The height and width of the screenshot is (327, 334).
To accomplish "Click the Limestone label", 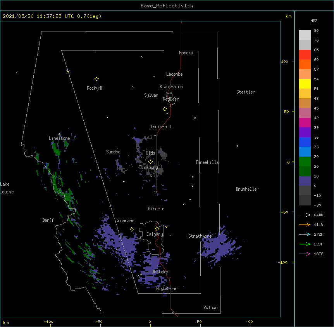I will (59, 138).
